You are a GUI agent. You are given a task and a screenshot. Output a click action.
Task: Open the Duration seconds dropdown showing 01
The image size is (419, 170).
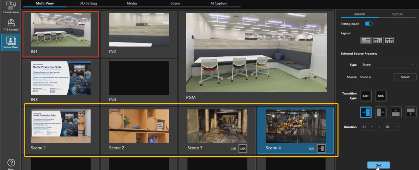tap(368, 127)
